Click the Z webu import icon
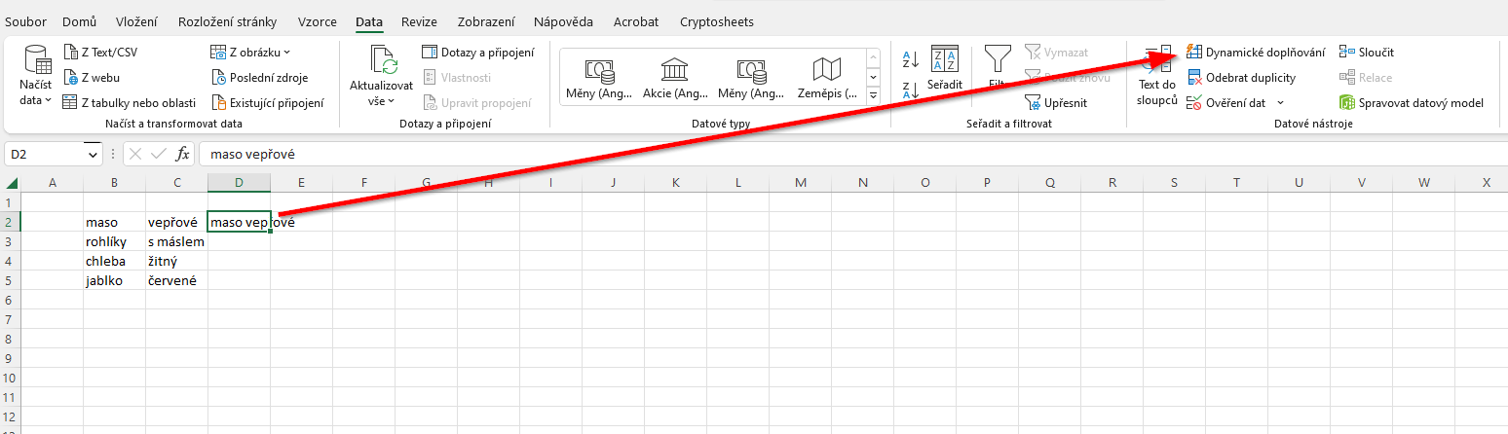This screenshot has height=434, width=1508. pos(71,78)
